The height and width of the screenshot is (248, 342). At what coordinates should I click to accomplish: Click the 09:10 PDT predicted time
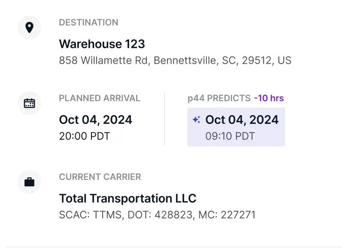point(230,136)
